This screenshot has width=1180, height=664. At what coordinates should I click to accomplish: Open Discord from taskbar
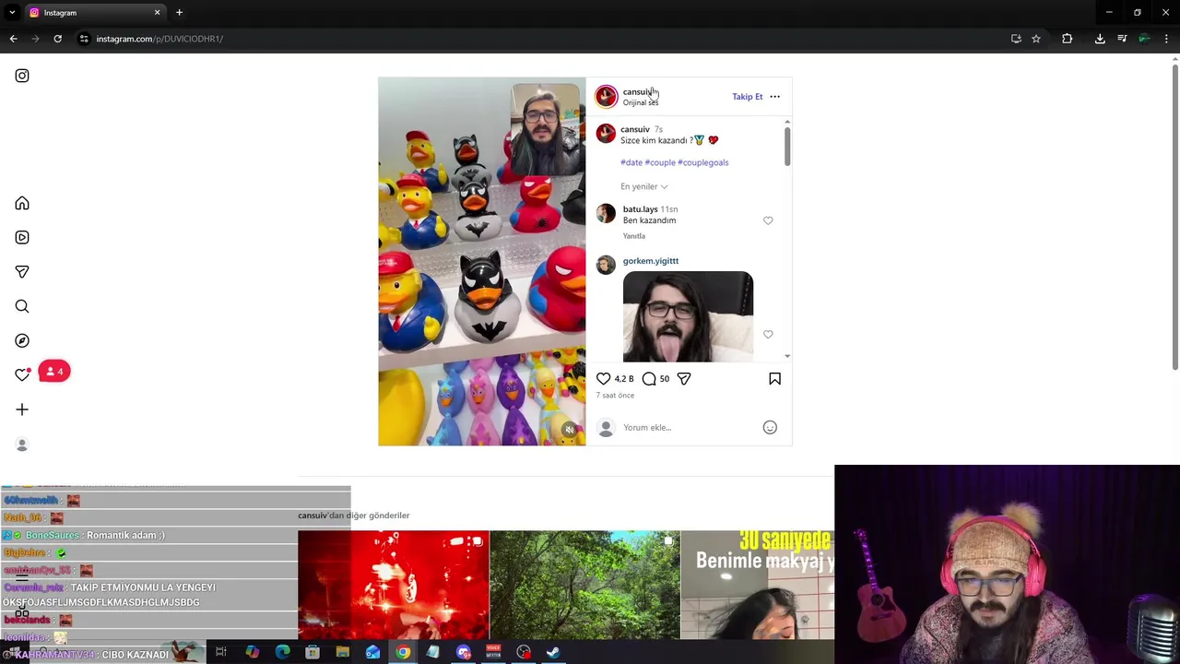pos(464,652)
